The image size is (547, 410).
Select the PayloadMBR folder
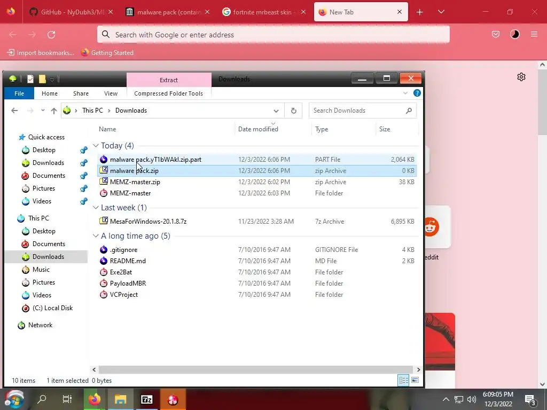pyautogui.click(x=257, y=283)
